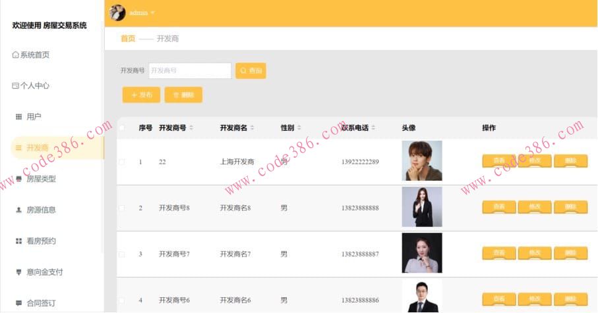Sort by the 开发商号 column arrows
598x313 pixels.
191,128
